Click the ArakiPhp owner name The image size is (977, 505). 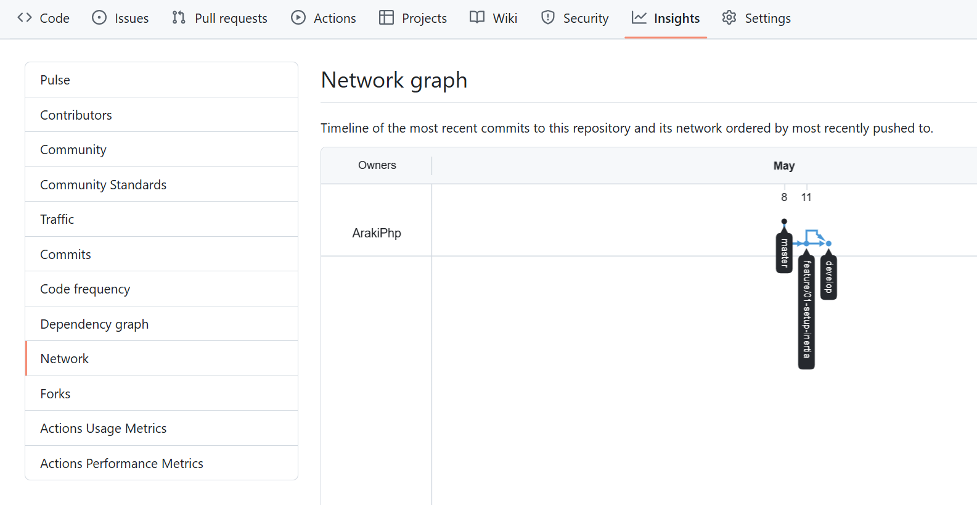pos(377,233)
